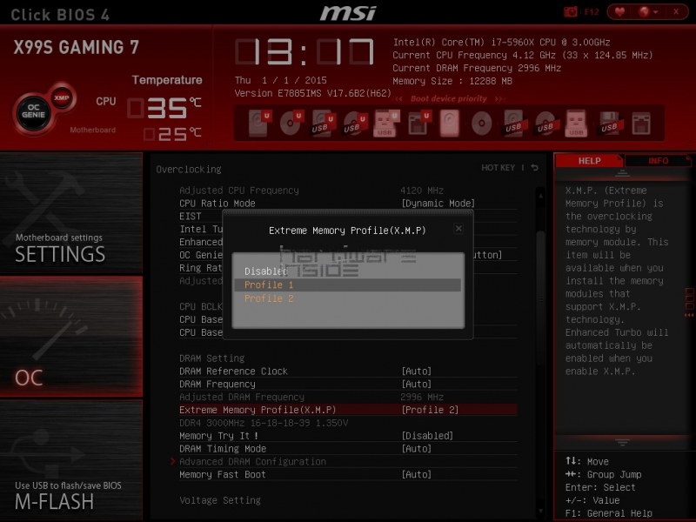Open the language globe selector
This screenshot has width=696, height=522.
tap(647, 12)
